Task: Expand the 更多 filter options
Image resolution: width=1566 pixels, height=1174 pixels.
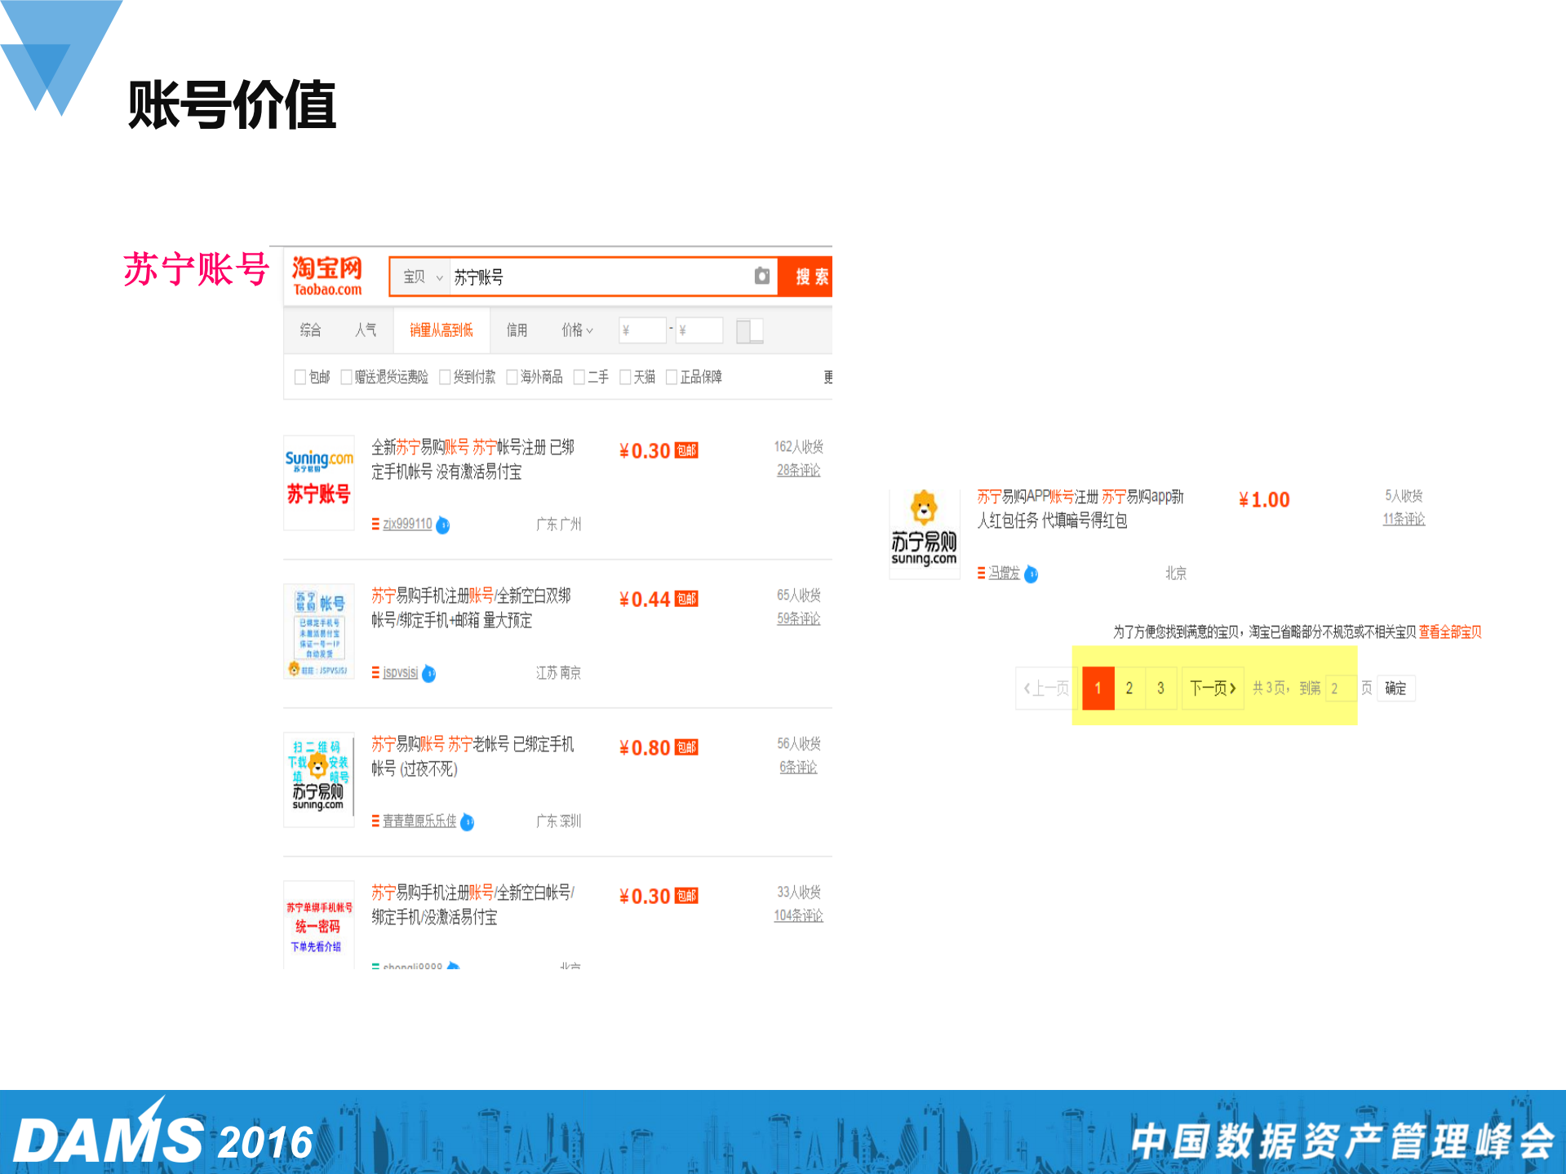Action: point(827,377)
